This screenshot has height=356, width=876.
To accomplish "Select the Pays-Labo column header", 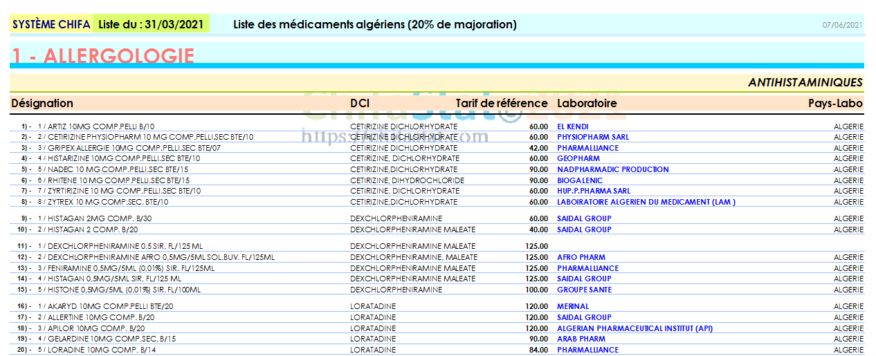I will point(835,103).
